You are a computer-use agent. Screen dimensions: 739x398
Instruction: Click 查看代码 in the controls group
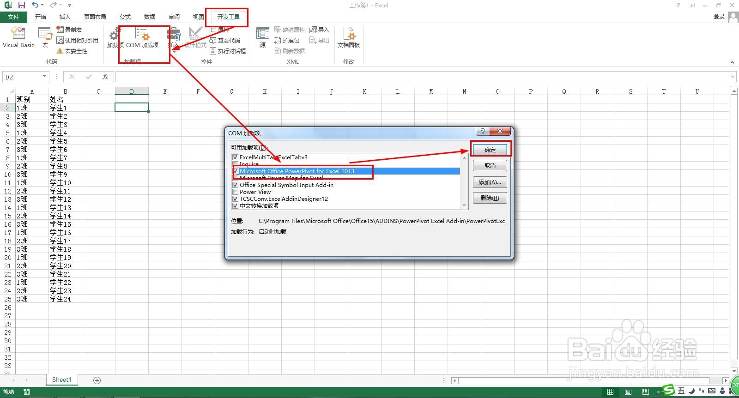click(225, 40)
